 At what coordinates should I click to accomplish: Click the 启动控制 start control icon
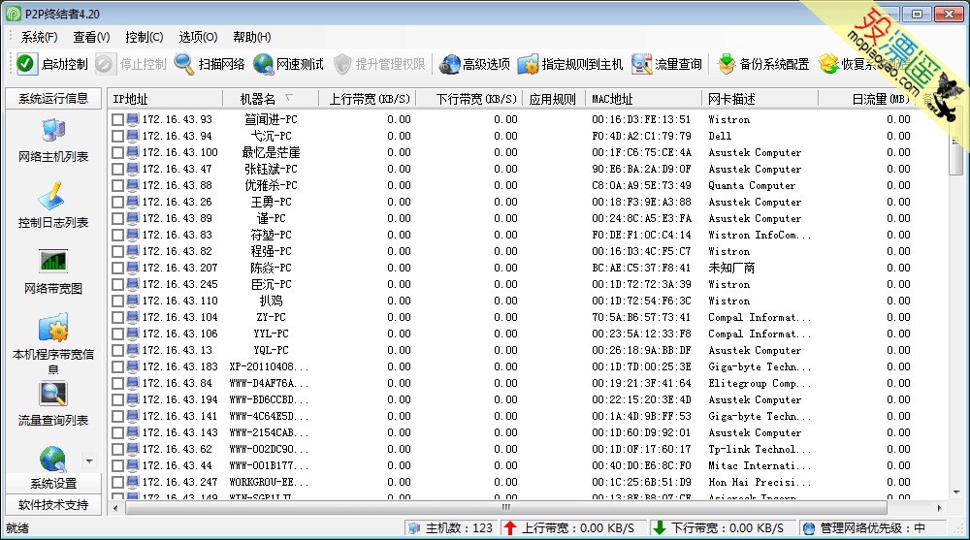coord(26,64)
